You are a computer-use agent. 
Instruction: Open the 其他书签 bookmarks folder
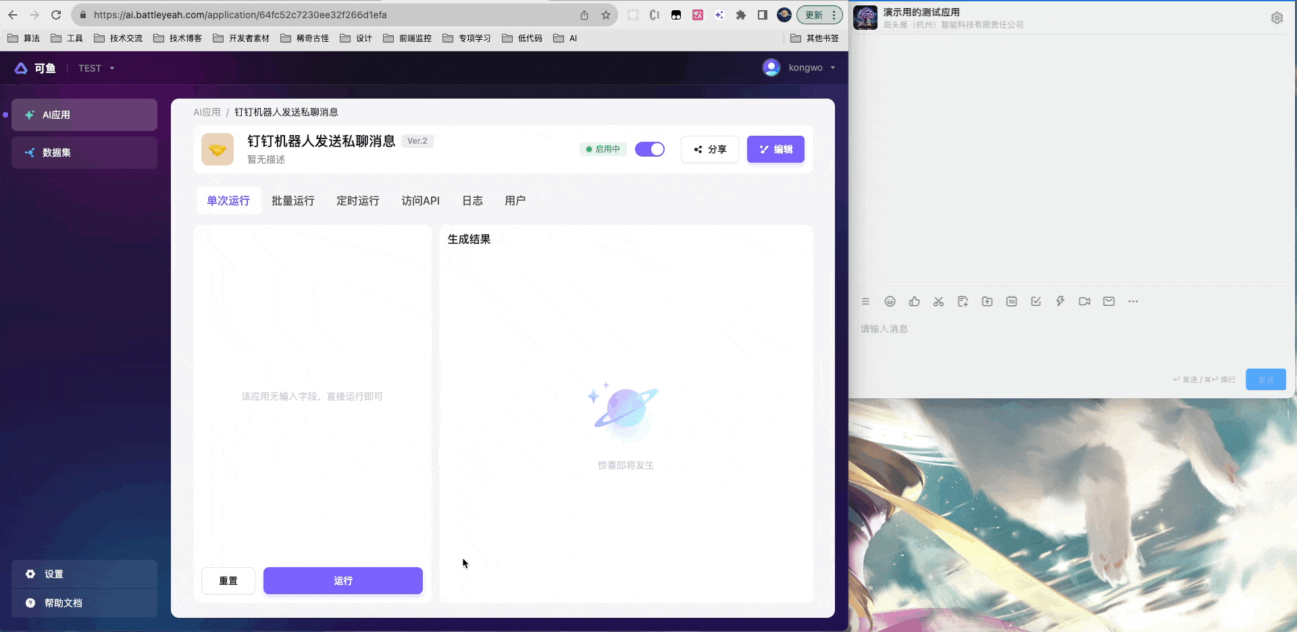pos(815,38)
